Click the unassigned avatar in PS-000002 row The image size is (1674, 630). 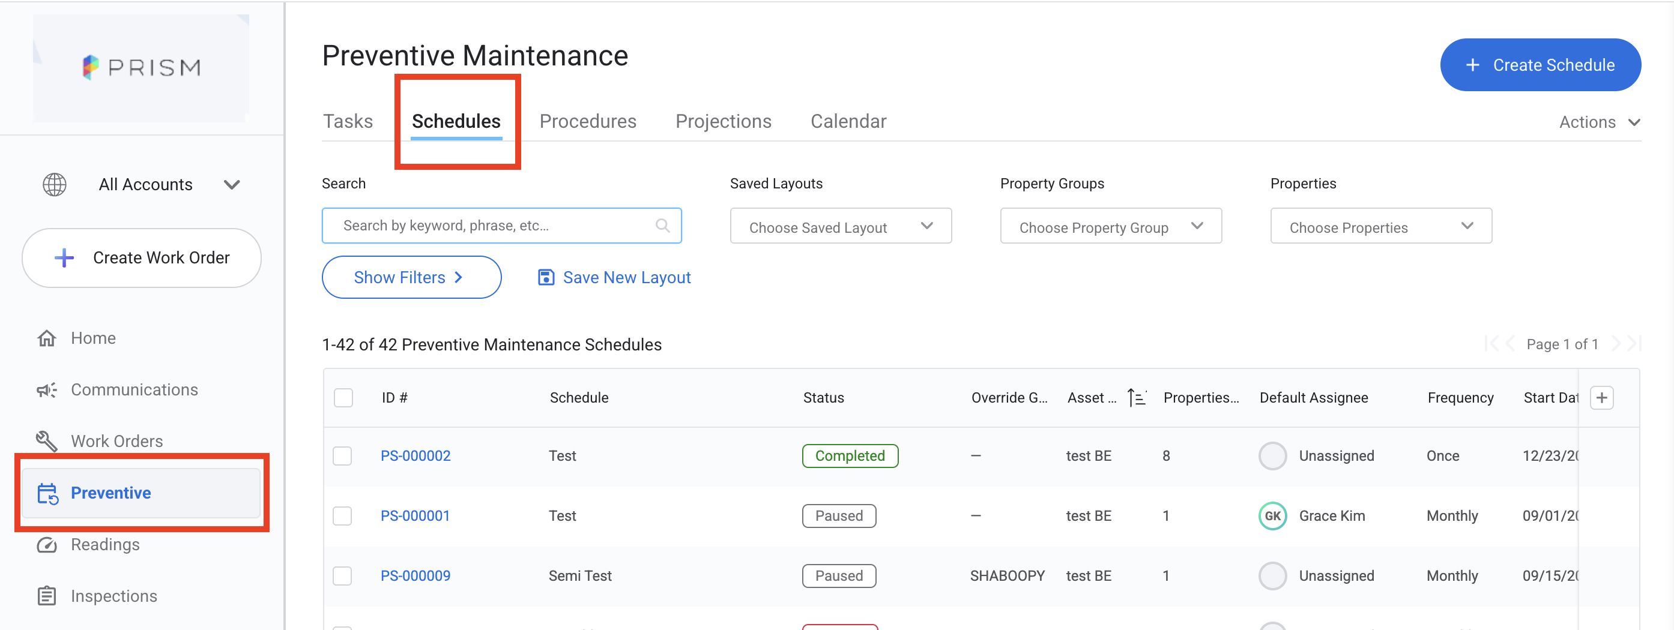1272,456
